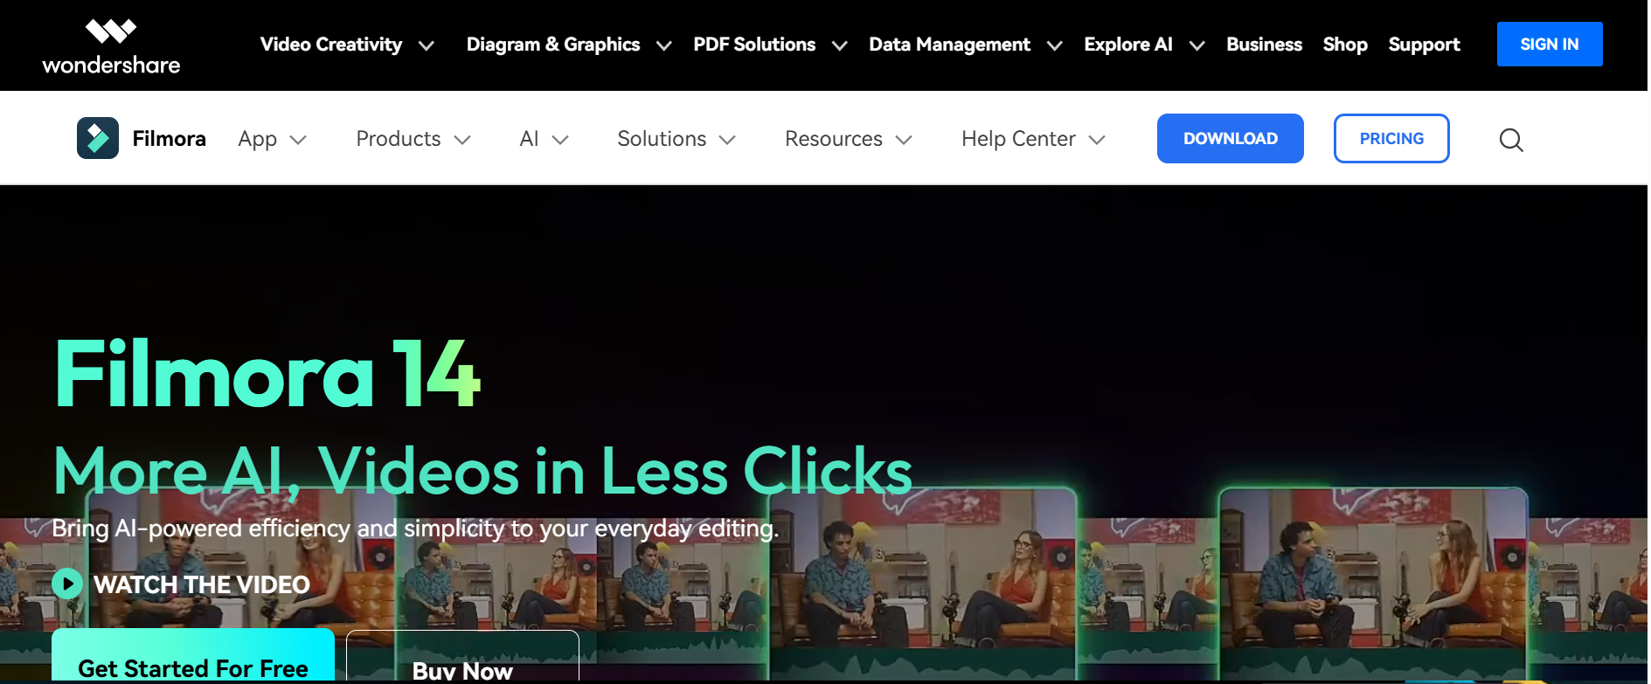Click Get Started For Free button
The image size is (1651, 684).
(193, 655)
